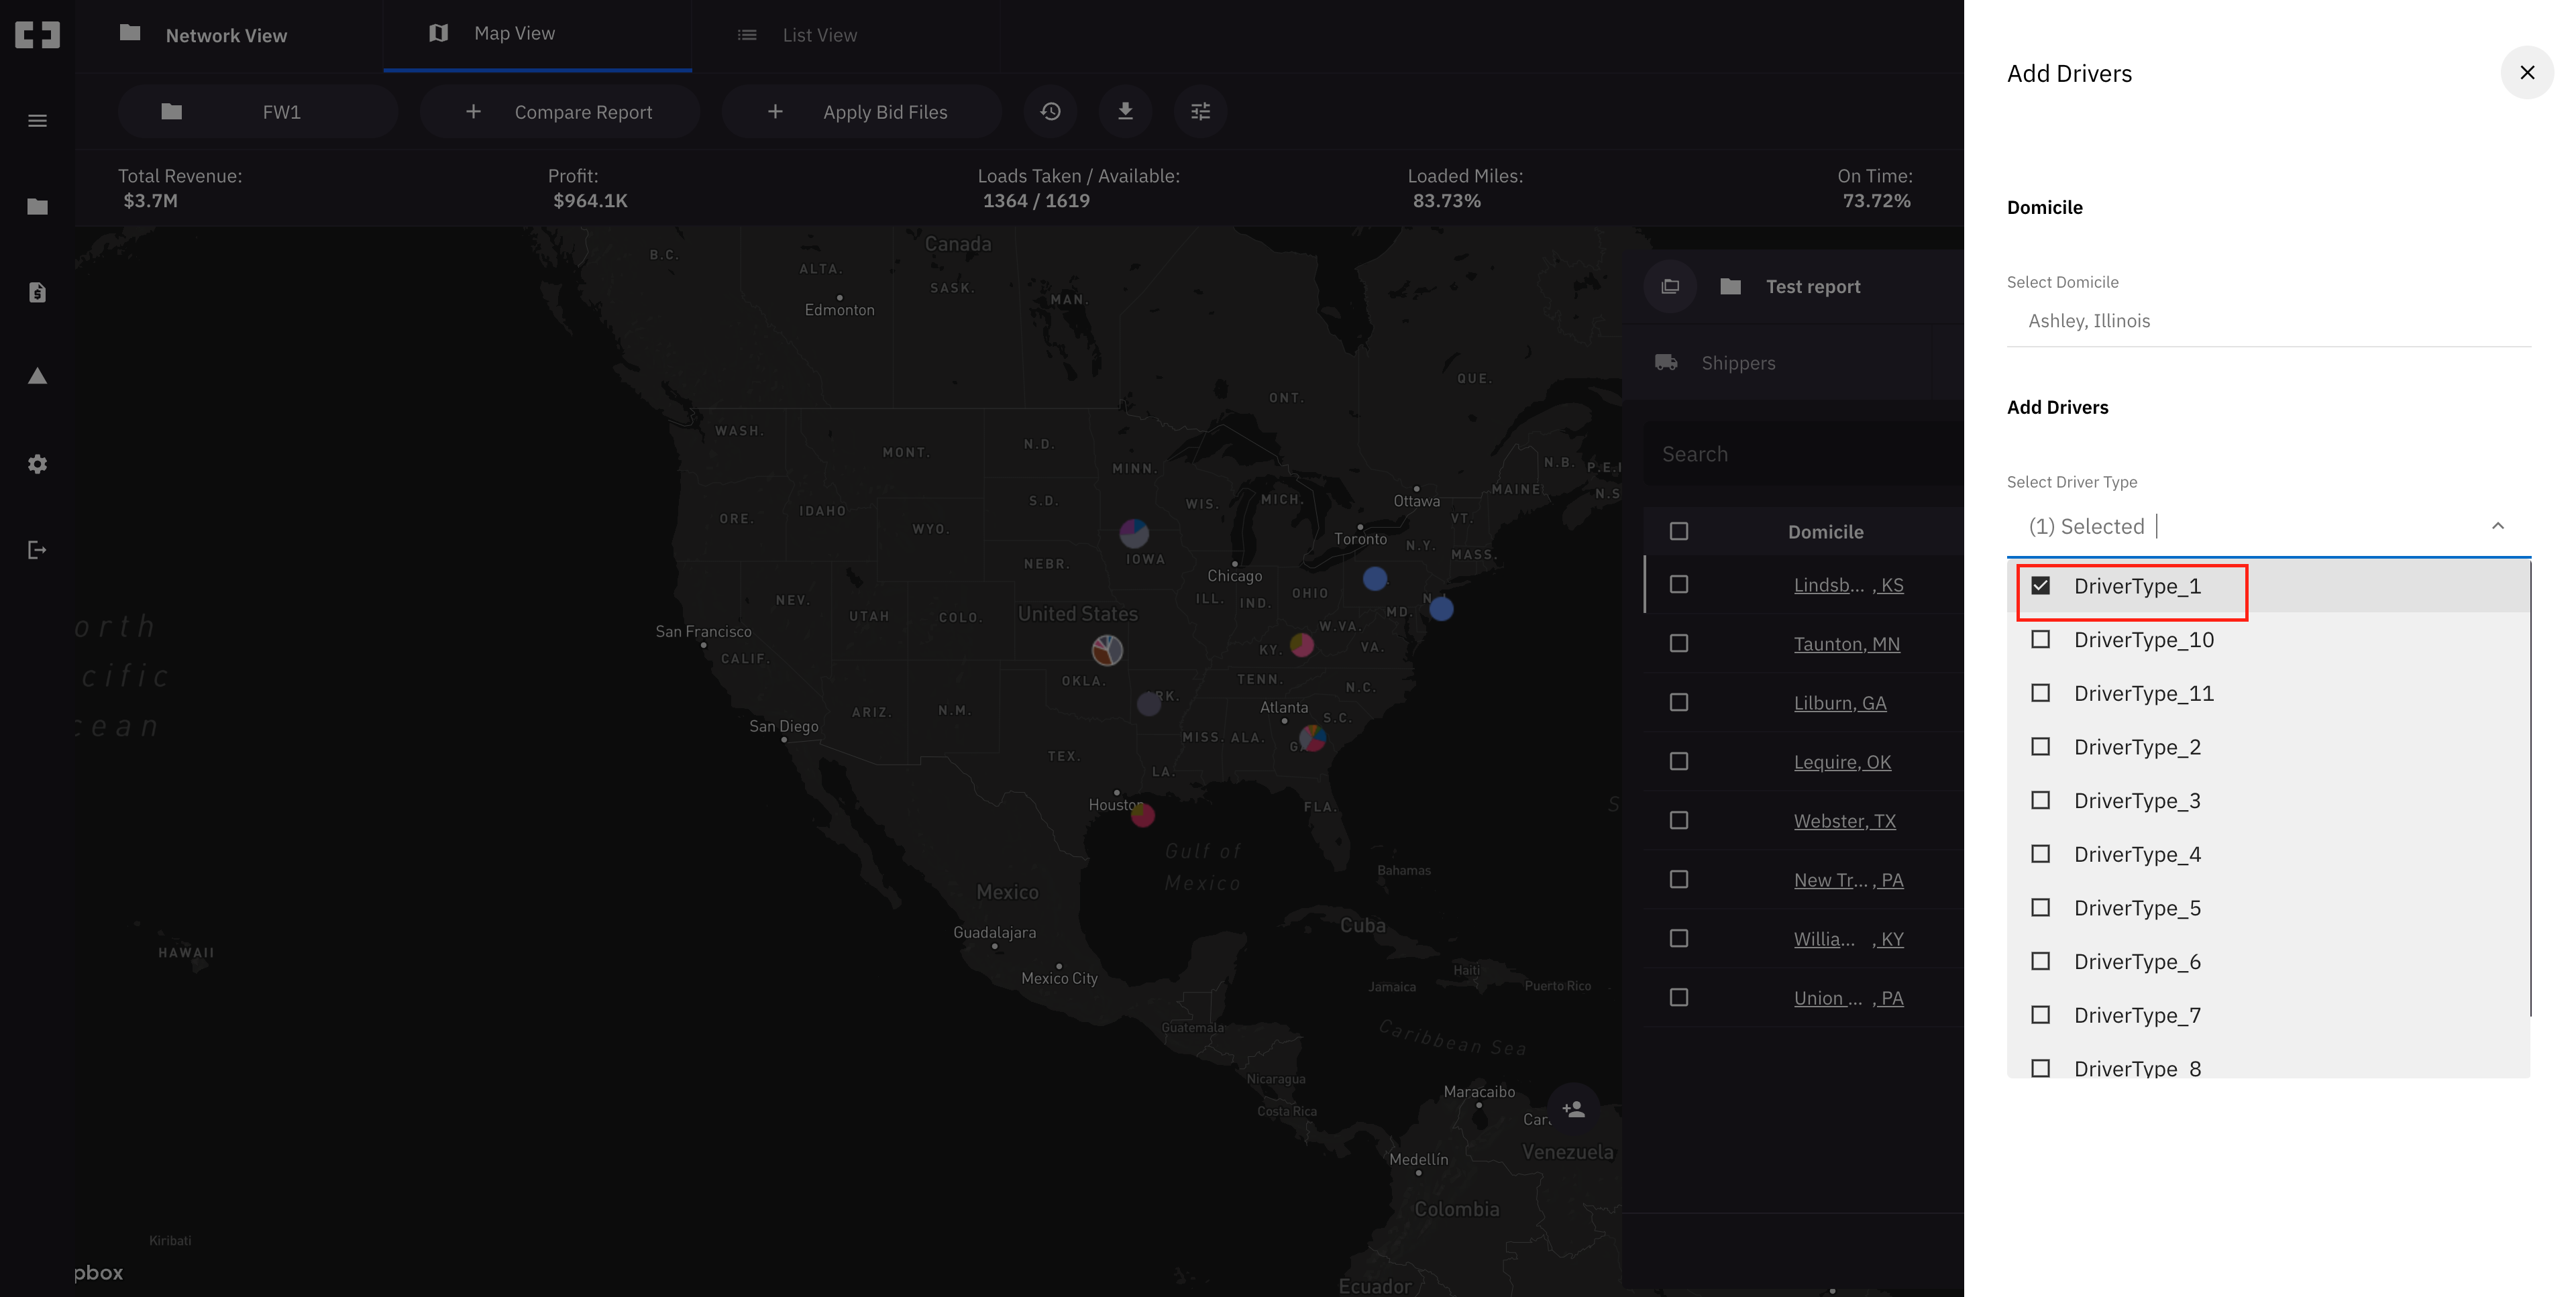This screenshot has height=1297, width=2576.
Task: Open the logout icon in sidebar
Action: (x=37, y=550)
